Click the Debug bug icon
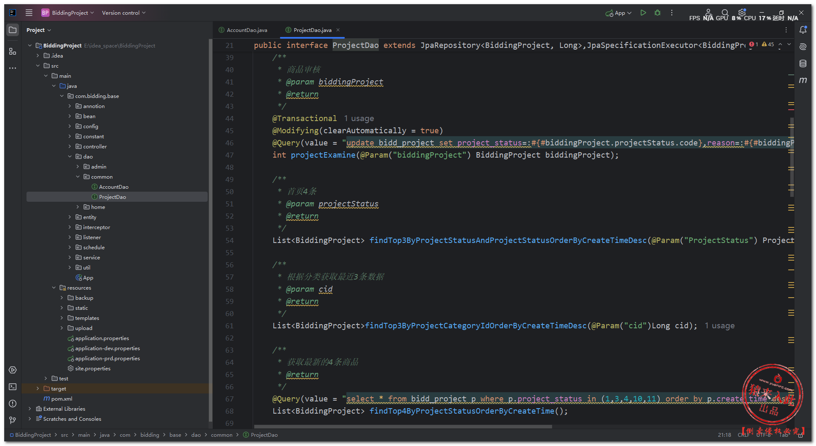Viewport: 816px width, 446px height. point(658,13)
